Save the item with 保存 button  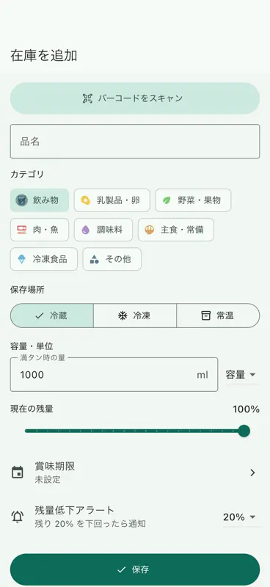(135, 569)
